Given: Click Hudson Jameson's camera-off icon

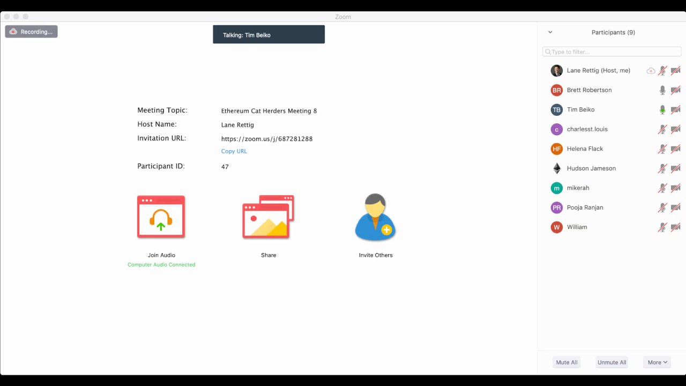Looking at the screenshot, I should 675,168.
